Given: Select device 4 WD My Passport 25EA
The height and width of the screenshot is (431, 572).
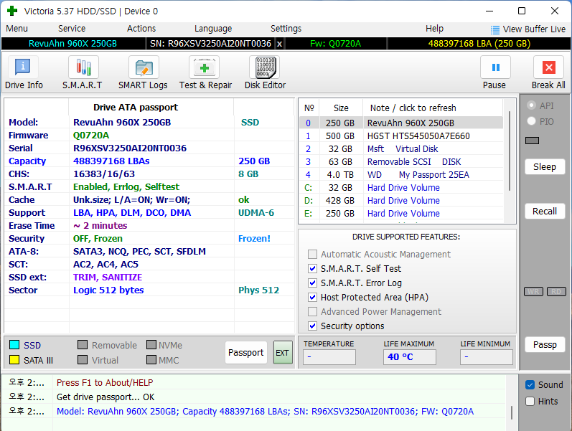Looking at the screenshot, I should coord(401,175).
